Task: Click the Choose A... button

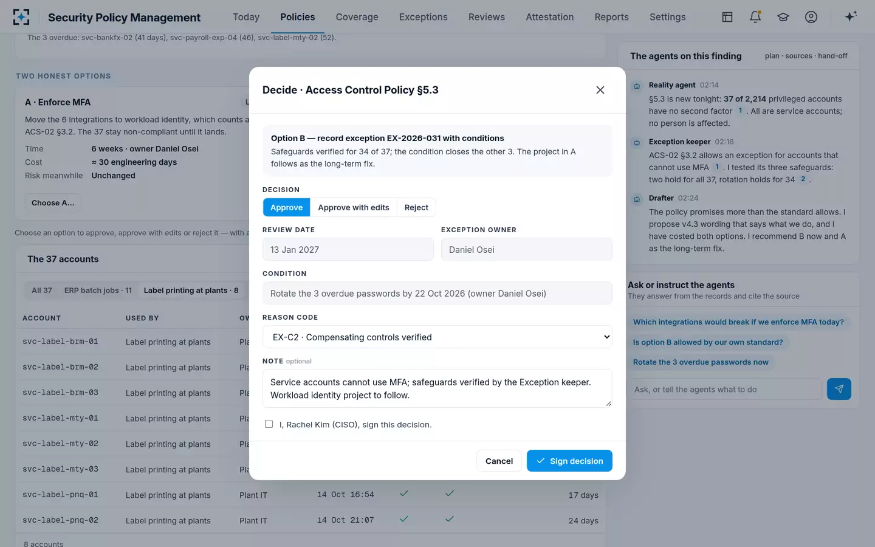Action: (x=53, y=203)
